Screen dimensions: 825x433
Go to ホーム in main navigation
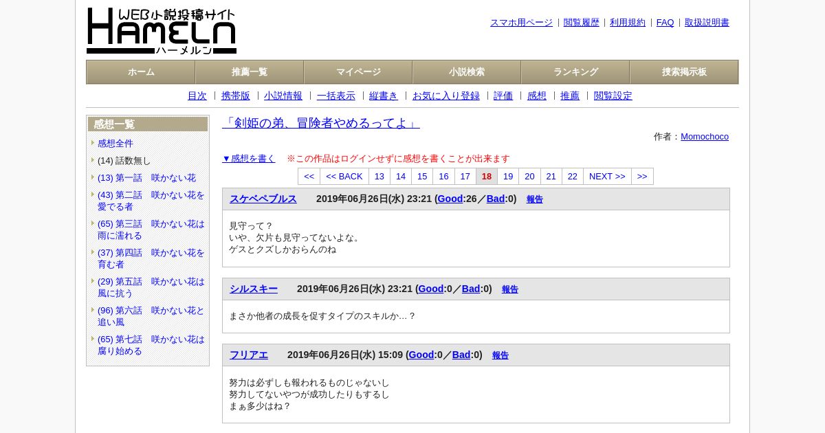(141, 71)
